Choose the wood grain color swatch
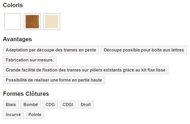 (x=32, y=22)
